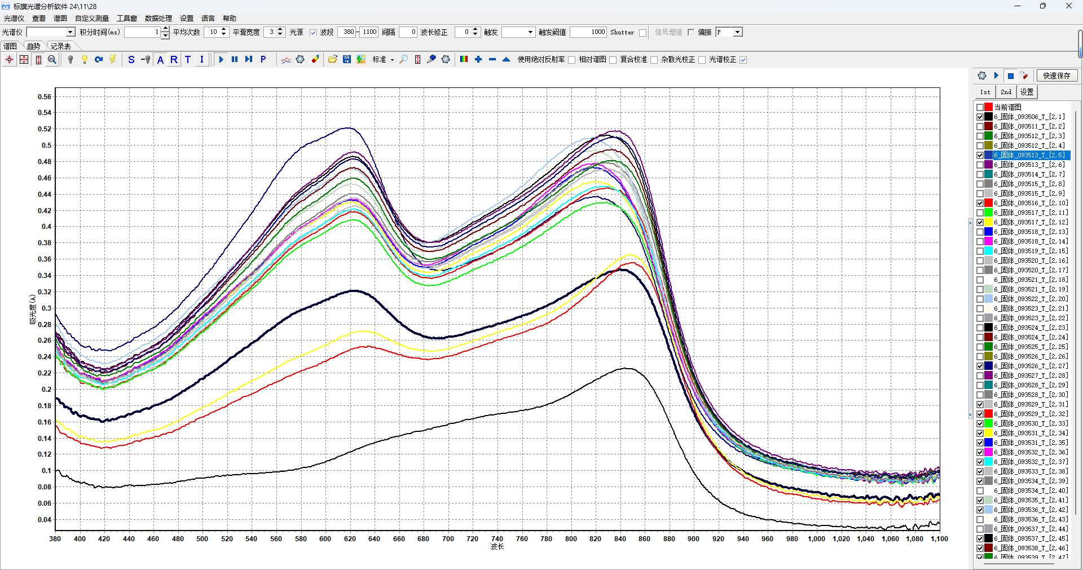Image resolution: width=1083 pixels, height=570 pixels.
Task: Click the lightning bolt toolbar icon
Action: [113, 60]
